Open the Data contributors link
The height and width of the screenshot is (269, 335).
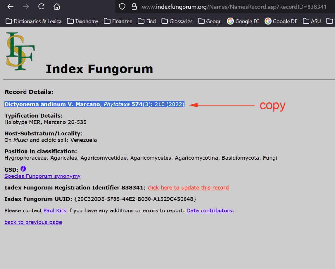(209, 211)
